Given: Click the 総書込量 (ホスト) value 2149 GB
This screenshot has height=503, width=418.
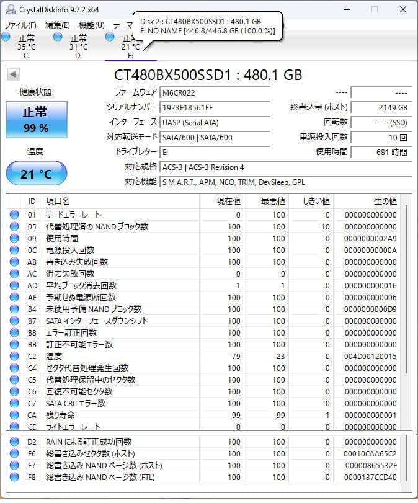Looking at the screenshot, I should coord(381,107).
